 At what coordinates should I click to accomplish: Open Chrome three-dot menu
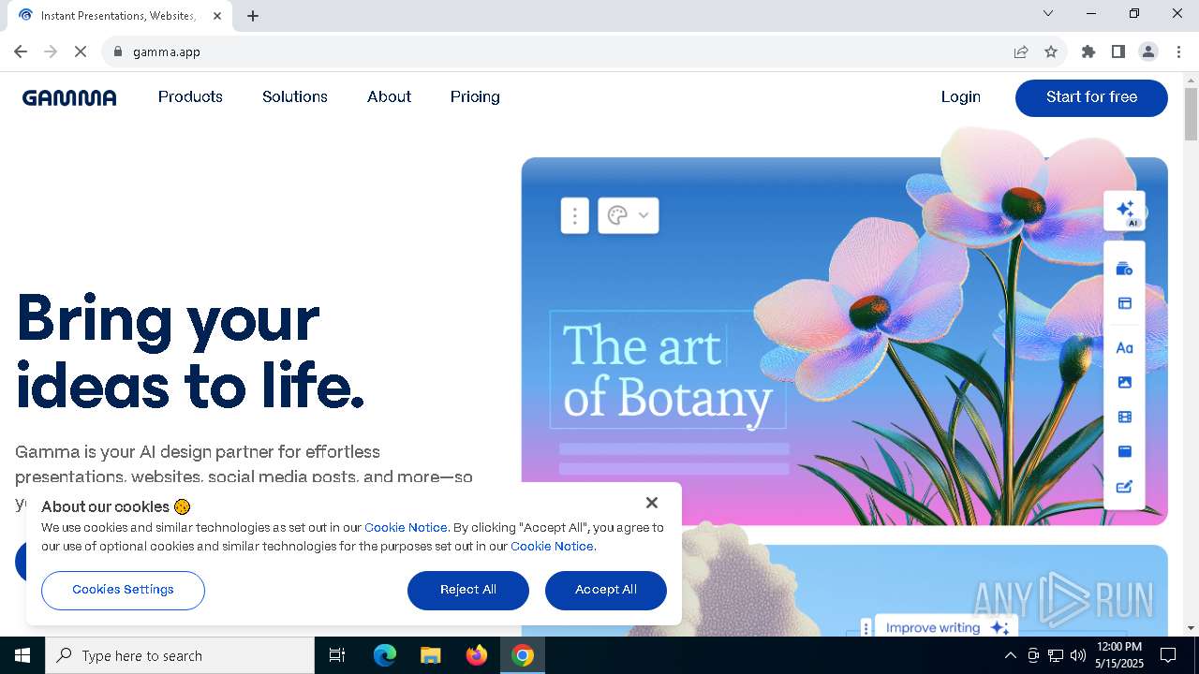(1178, 52)
